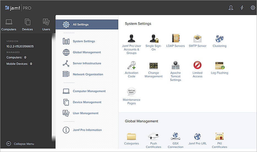Switch to the Computers tab

[9, 25]
